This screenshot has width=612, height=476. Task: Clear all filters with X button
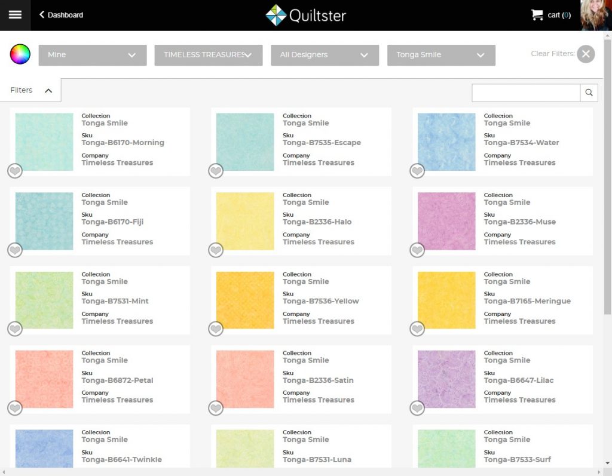(586, 54)
